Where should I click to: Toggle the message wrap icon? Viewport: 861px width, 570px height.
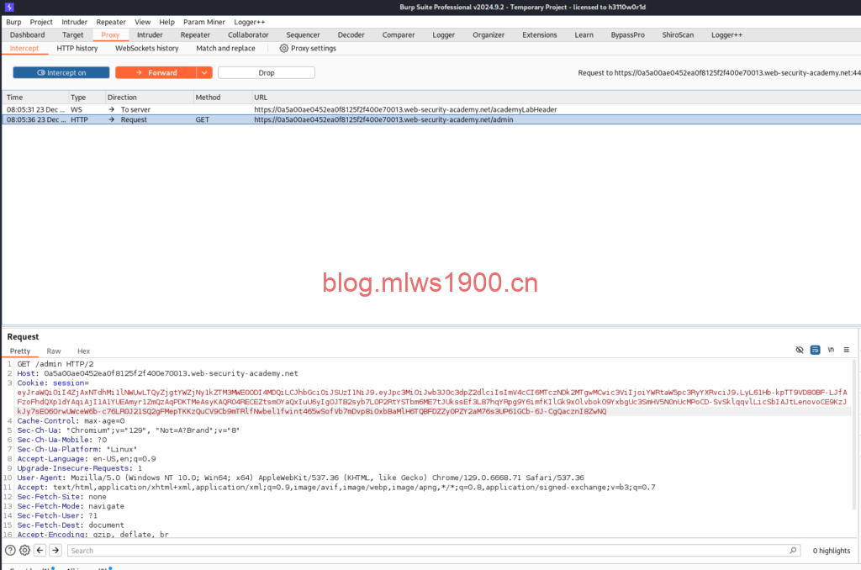[x=815, y=350]
